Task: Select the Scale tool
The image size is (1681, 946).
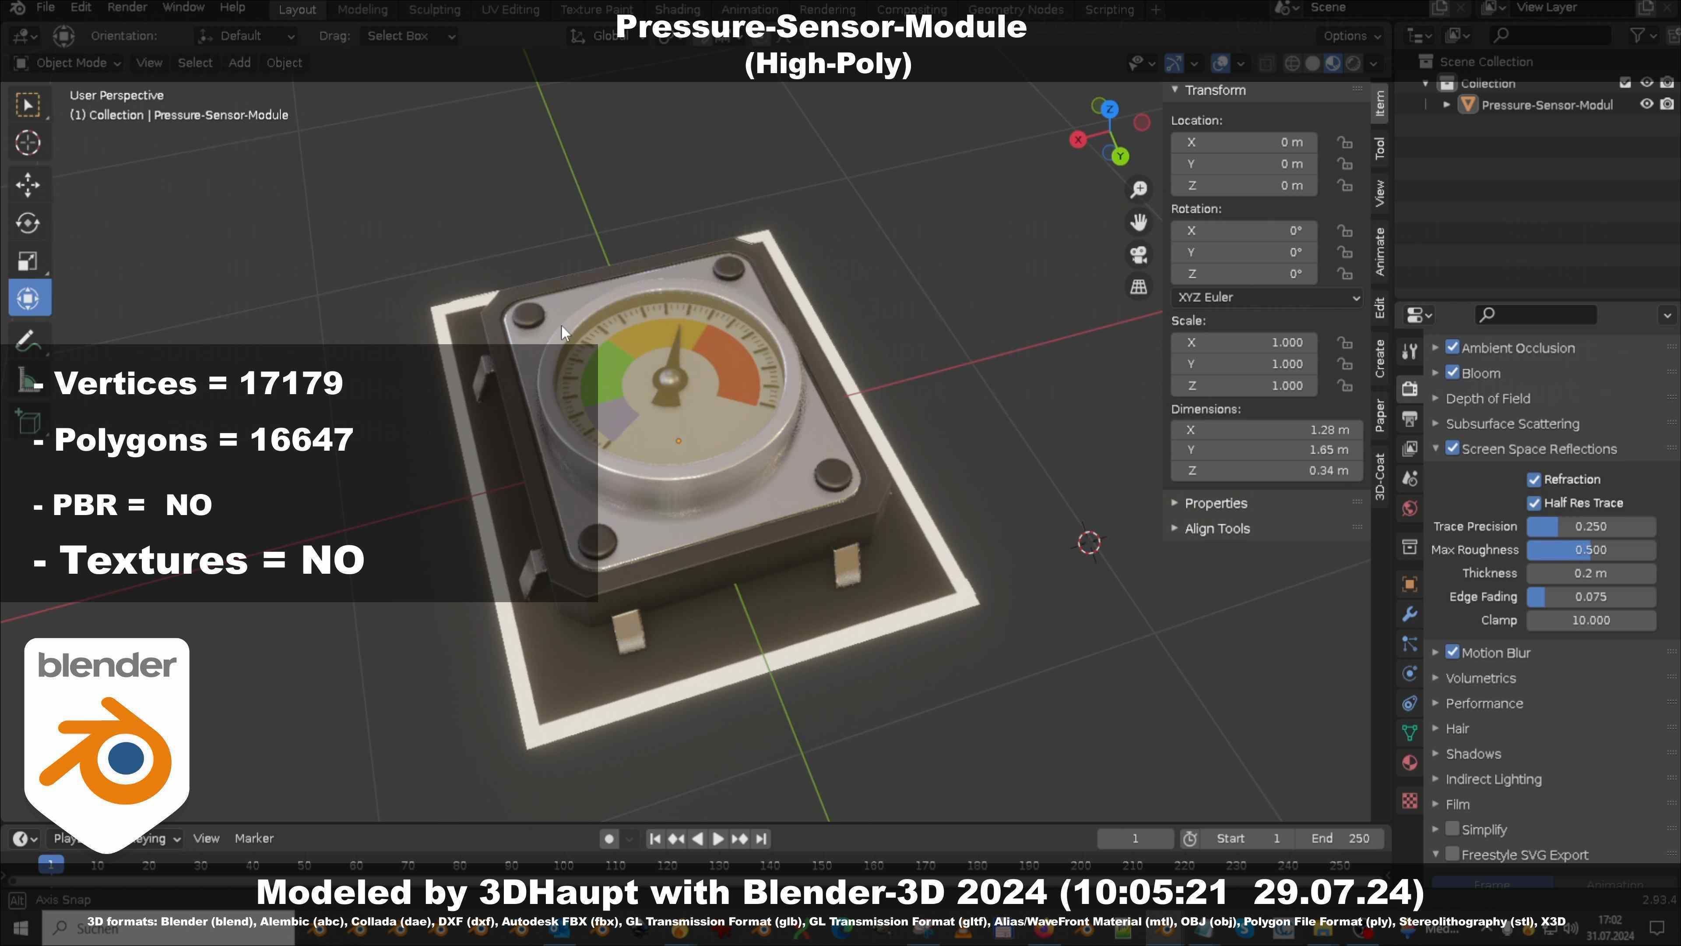Action: (28, 261)
